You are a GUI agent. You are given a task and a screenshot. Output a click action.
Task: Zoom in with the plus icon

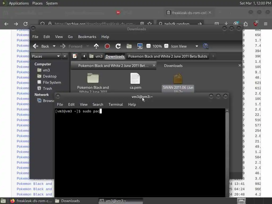point(166,46)
